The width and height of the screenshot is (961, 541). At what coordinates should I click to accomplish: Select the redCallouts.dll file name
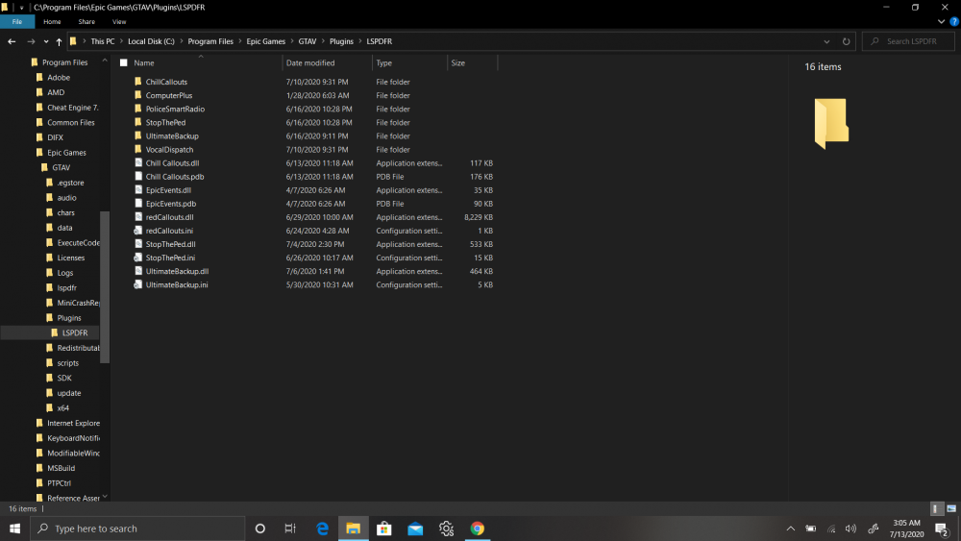170,217
